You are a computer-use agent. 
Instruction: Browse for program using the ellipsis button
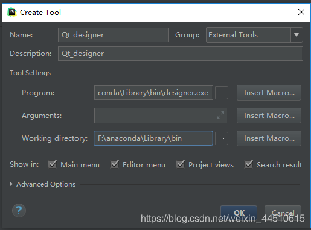click(x=222, y=93)
